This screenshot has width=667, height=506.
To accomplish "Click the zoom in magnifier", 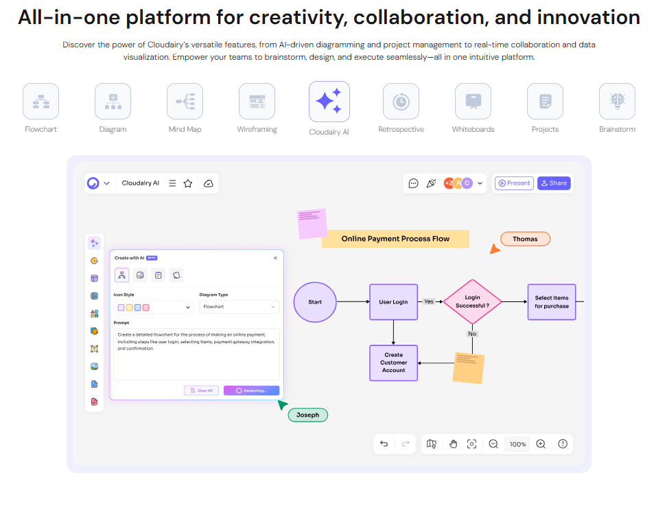I will tap(541, 444).
